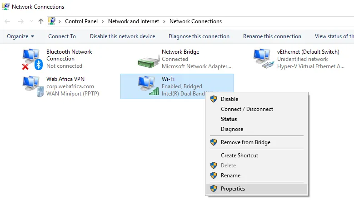Open the Organize dropdown menu
Viewport: 354px width, 211px height.
[x=20, y=36]
